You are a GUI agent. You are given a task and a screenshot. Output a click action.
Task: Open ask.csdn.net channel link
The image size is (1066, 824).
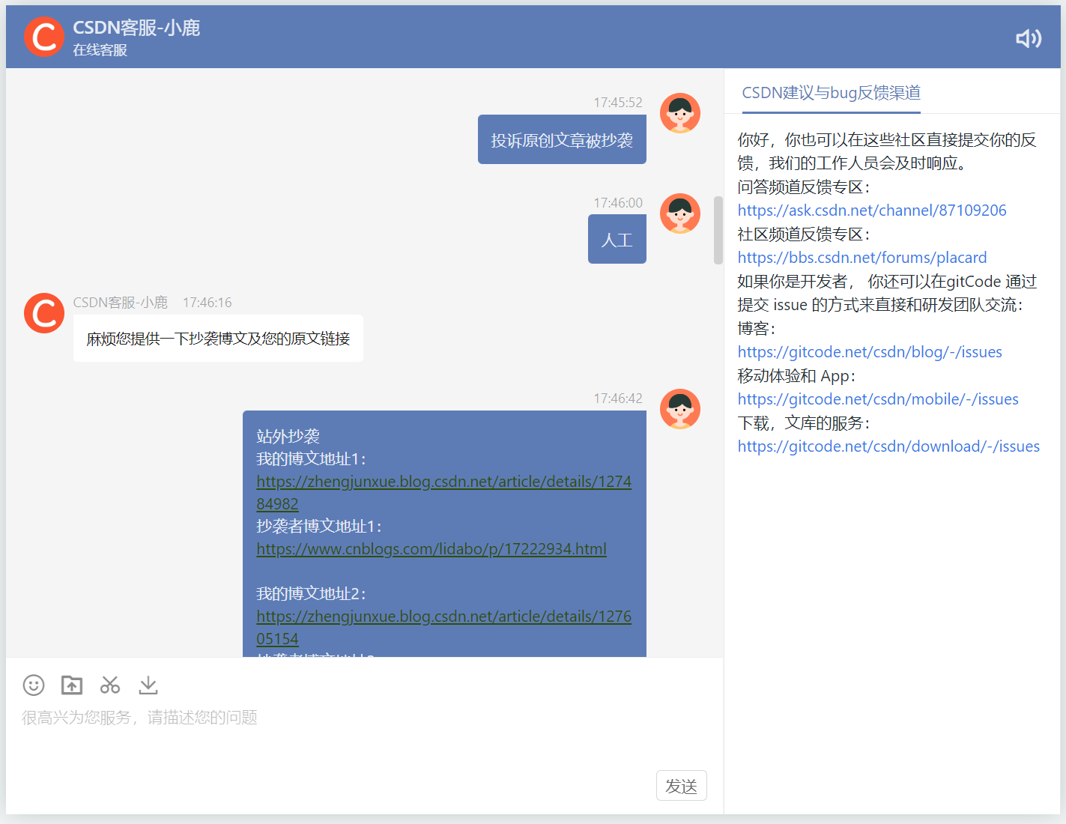coord(872,210)
